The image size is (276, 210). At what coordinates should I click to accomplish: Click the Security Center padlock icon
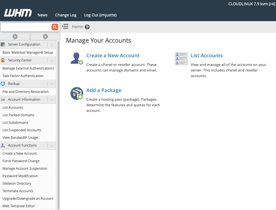[3, 60]
